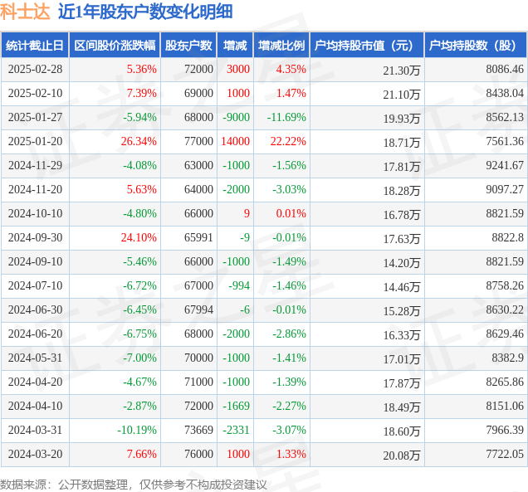
Task: Click the date cell 2025-01-27
Action: click(x=35, y=118)
